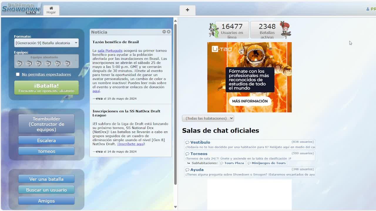This screenshot has width=376, height=211.
Task: Click the news panel vertical scrollbar thumb
Action: (175, 104)
